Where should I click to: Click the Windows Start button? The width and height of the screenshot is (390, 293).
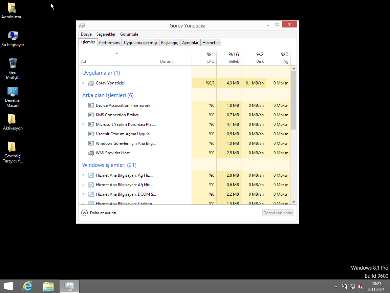click(x=8, y=286)
